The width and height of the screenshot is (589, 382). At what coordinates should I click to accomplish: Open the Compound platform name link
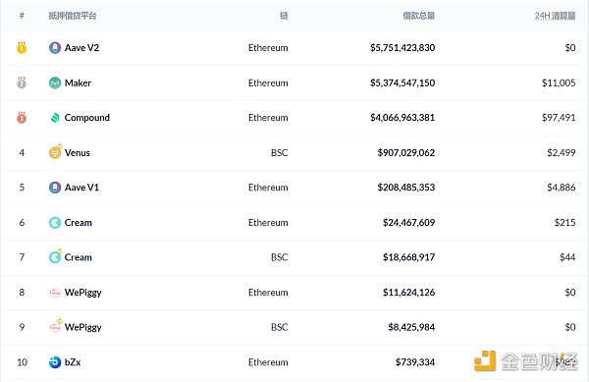pyautogui.click(x=87, y=118)
